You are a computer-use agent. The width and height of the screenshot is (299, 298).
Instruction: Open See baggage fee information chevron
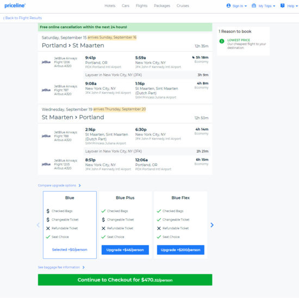tap(84, 267)
